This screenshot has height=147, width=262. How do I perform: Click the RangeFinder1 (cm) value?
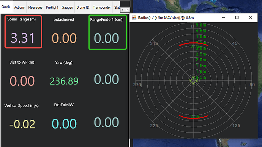106,38
